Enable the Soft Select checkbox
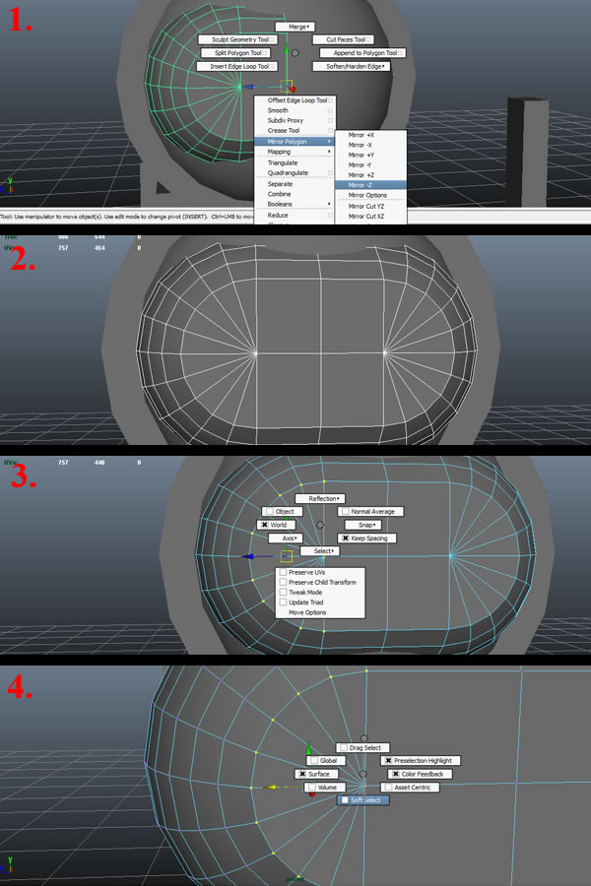 (x=346, y=800)
